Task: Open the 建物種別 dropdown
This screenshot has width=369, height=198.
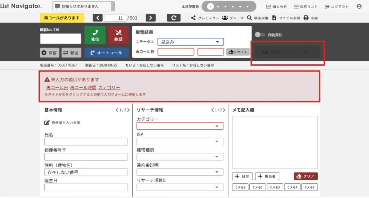Action: pyautogui.click(x=180, y=157)
